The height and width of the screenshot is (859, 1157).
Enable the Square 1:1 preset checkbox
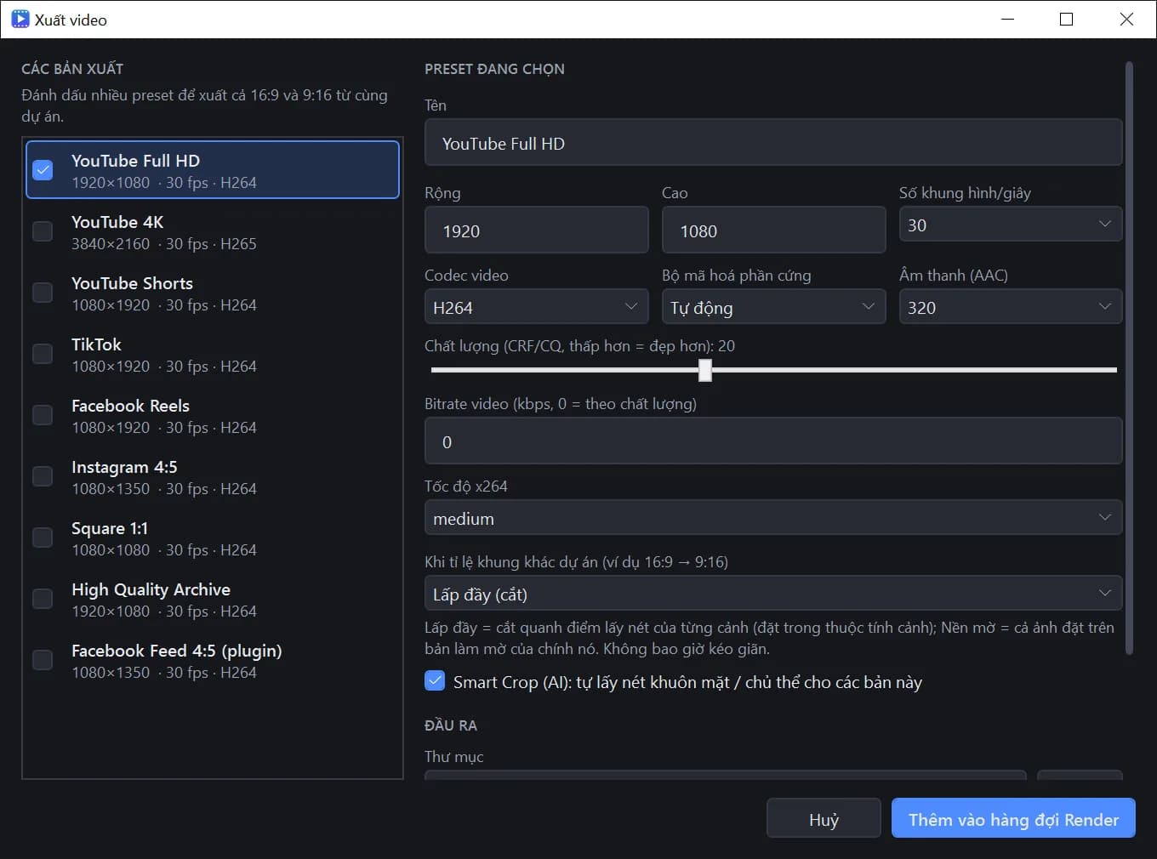pos(43,537)
